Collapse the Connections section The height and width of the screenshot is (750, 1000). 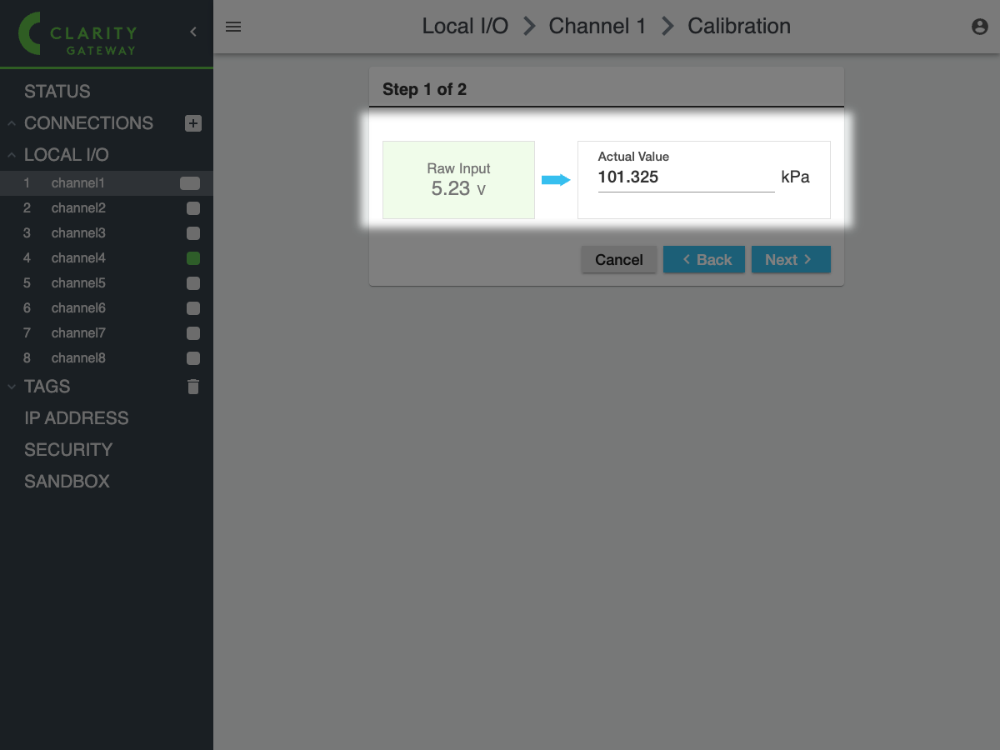pyautogui.click(x=12, y=123)
